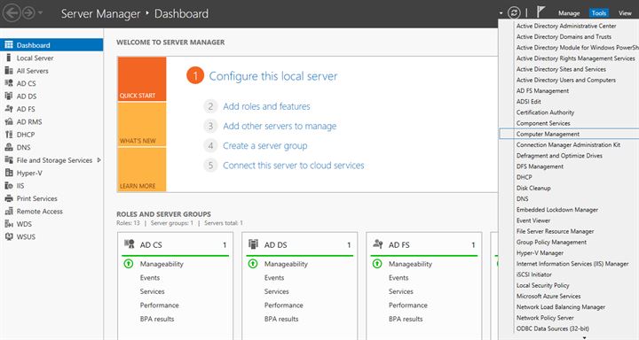Select the LEARN MORE tile
Screen dimensions: 639x340
(x=142, y=169)
